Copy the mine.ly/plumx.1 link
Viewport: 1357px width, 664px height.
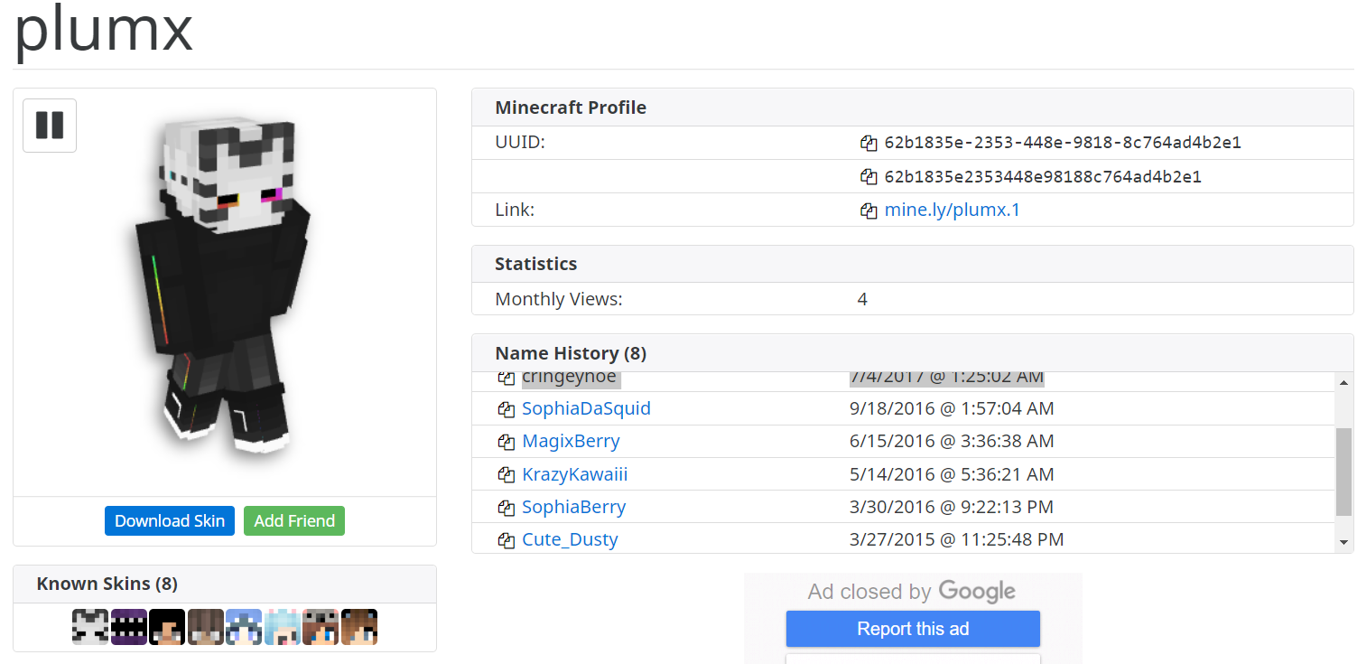pos(869,210)
